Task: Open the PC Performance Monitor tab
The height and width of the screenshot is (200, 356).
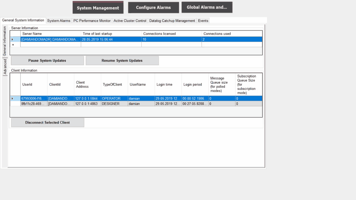Action: click(92, 21)
